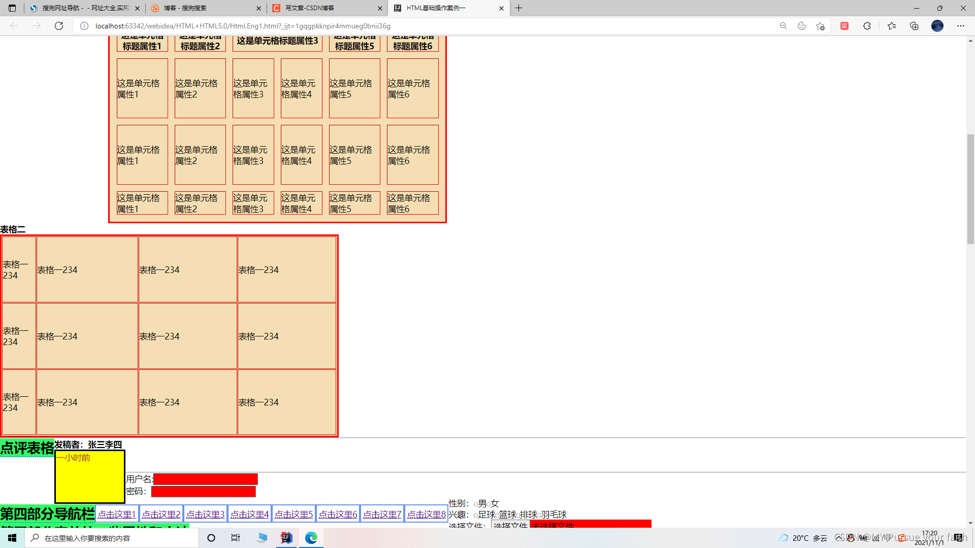Click the 选择文件 upload button
Viewport: 975px width, 548px height.
coord(509,526)
